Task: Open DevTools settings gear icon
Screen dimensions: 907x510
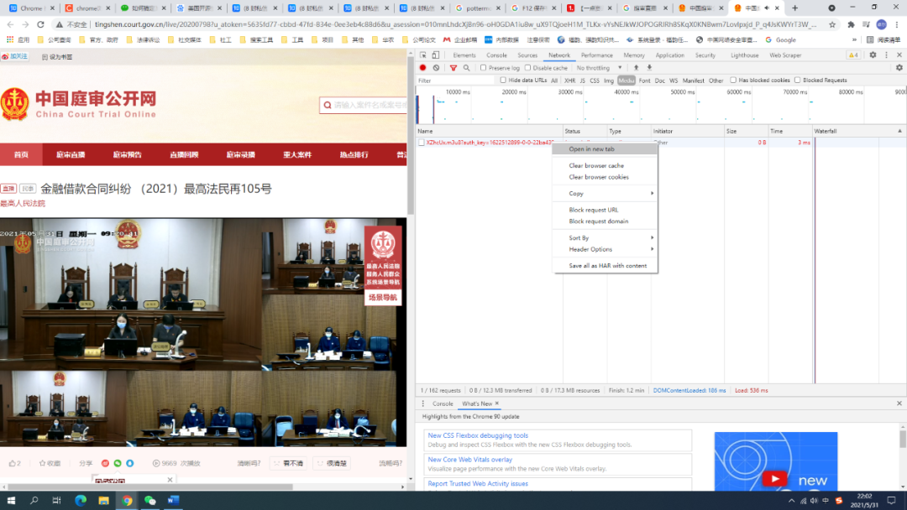Action: coord(873,55)
